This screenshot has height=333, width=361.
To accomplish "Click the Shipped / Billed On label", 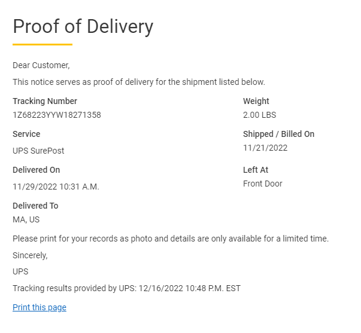I will (x=278, y=134).
